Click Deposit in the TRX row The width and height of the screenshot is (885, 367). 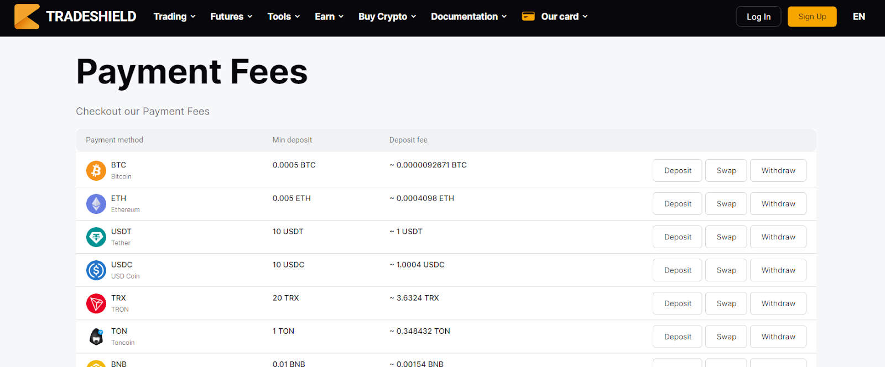pyautogui.click(x=678, y=303)
